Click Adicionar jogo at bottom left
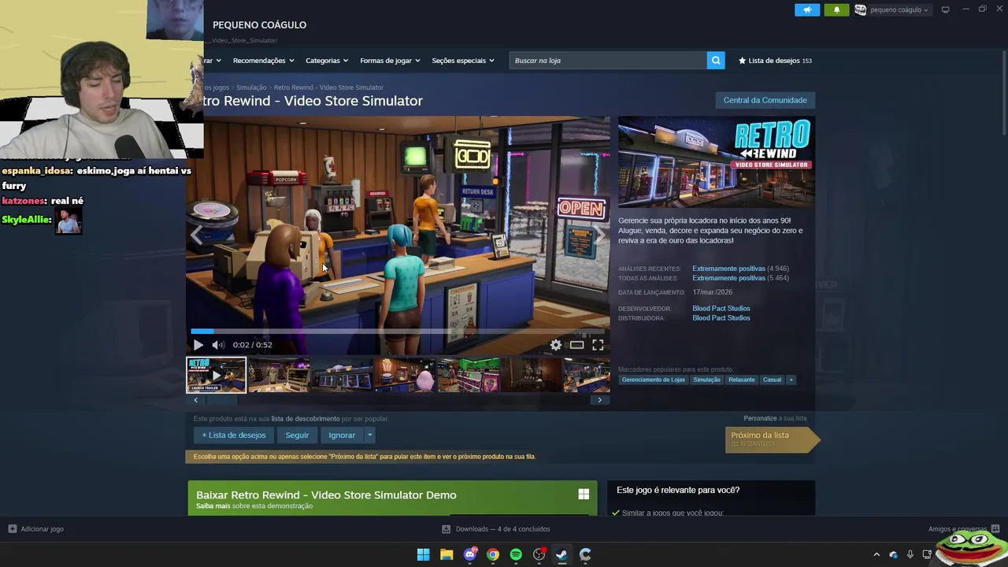 coord(35,529)
